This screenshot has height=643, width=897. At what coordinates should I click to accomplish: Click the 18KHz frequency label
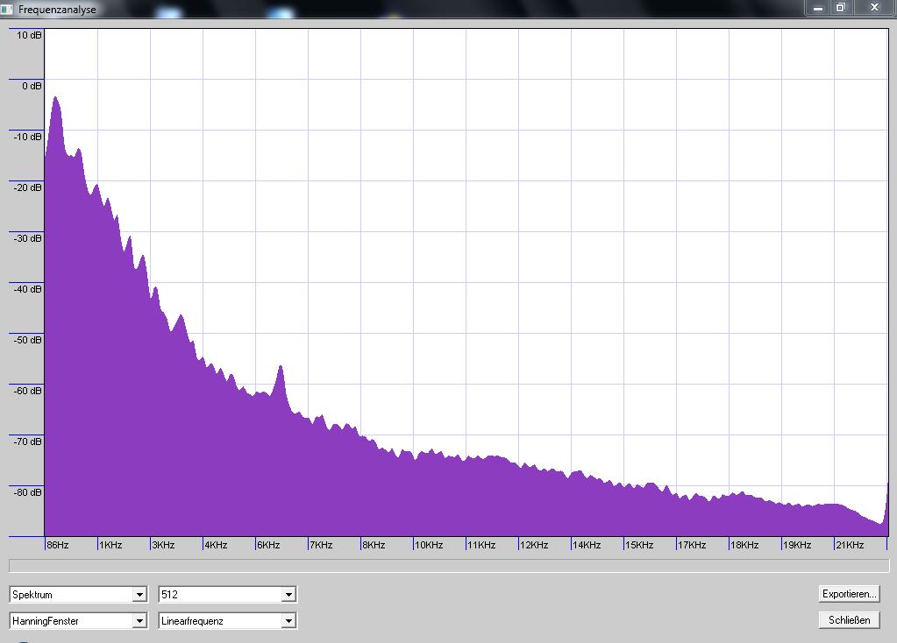[744, 545]
